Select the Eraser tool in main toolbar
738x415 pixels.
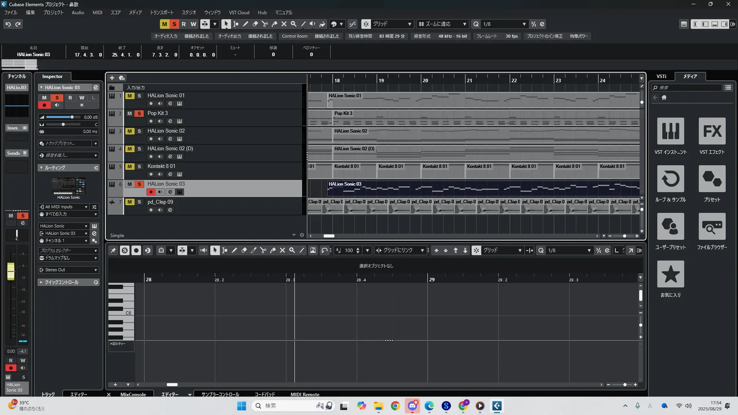click(255, 24)
